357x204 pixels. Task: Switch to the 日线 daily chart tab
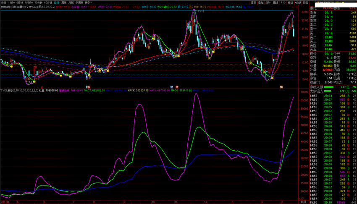click(57, 3)
